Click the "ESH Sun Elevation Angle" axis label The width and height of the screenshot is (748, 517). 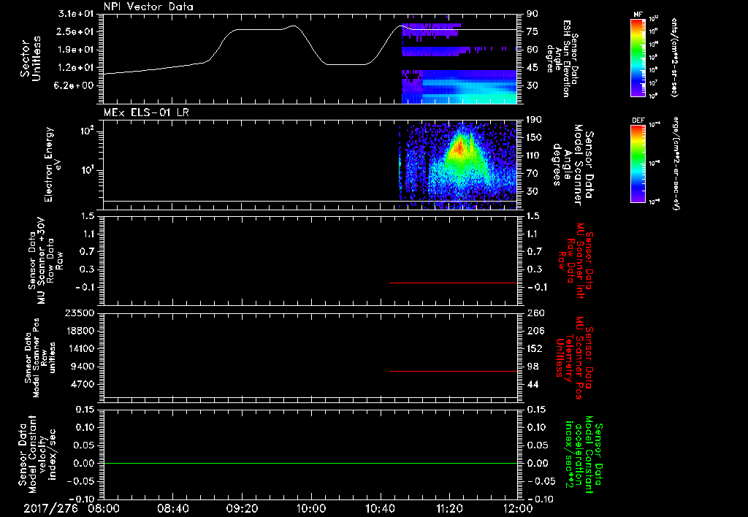click(563, 58)
